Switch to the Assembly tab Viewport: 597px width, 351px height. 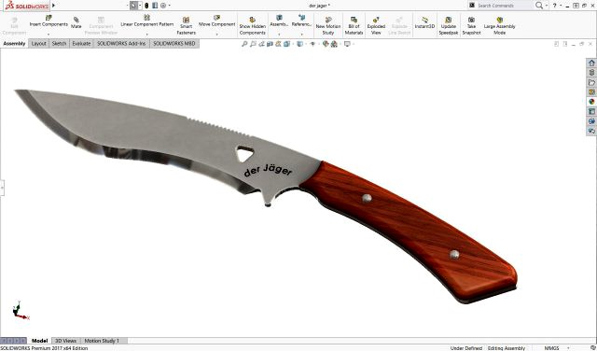[14, 44]
